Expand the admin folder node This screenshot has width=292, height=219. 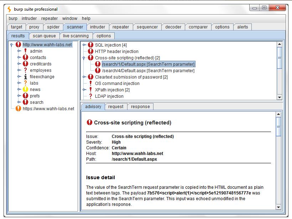(x=19, y=51)
